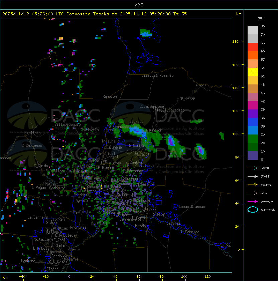Select the bright green dBZ swatch

coord(253,138)
